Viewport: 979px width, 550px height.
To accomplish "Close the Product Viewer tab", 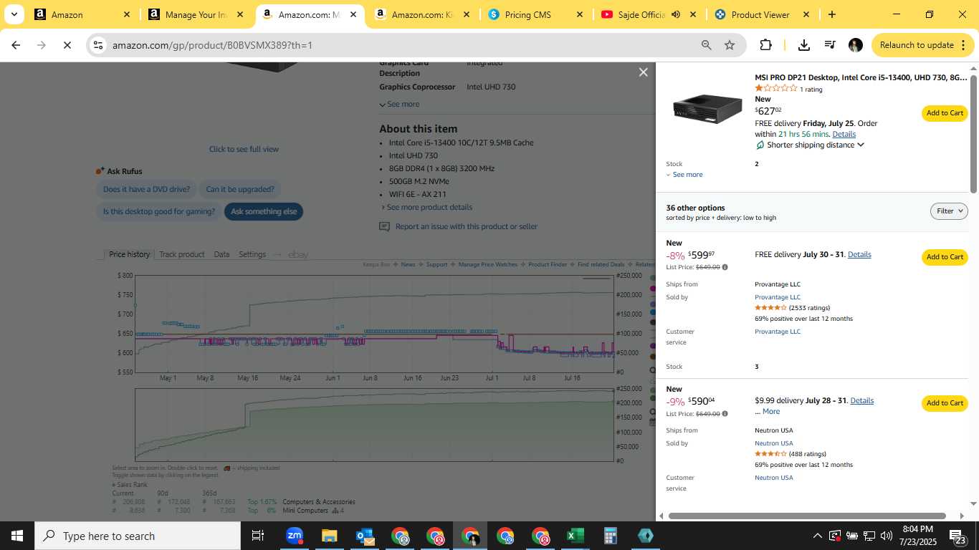I will tap(806, 14).
